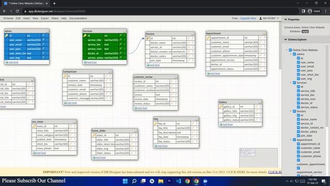The width and height of the screenshot is (330, 186).
Task: Click the edit pencil on Doctors join_date row
Action: tap(189, 60)
